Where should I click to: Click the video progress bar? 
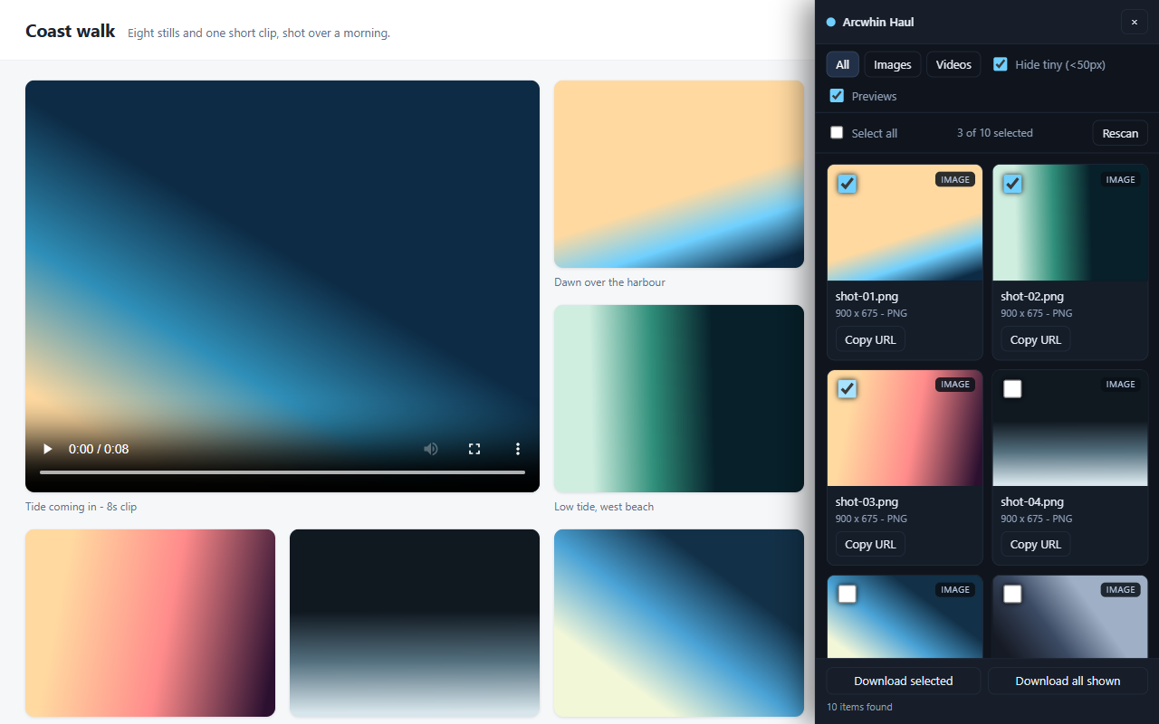coord(283,472)
